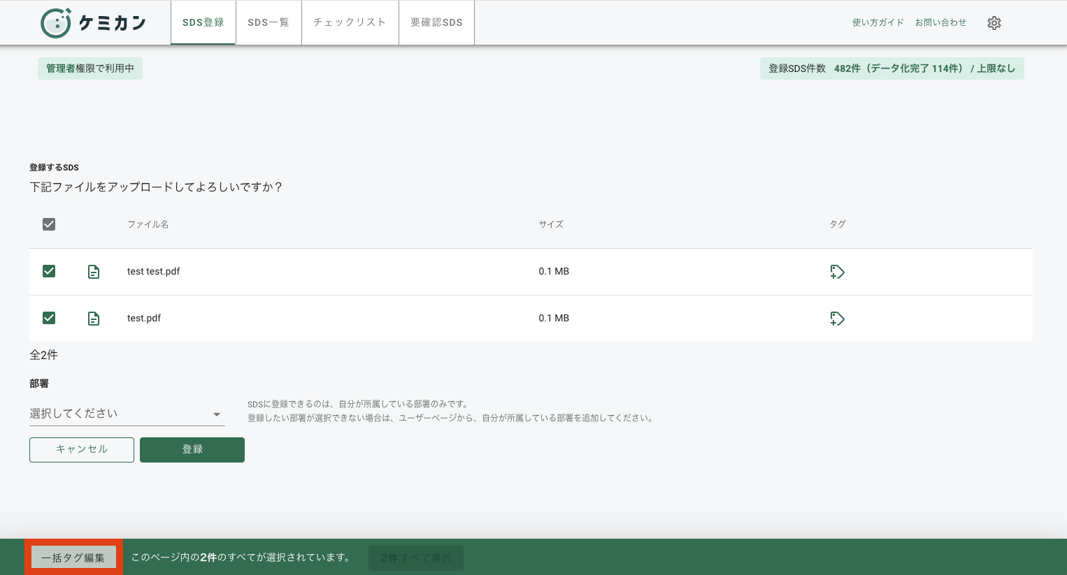This screenshot has height=575, width=1067.
Task: Uncheck the test.pdf row checkbox
Action: point(49,318)
